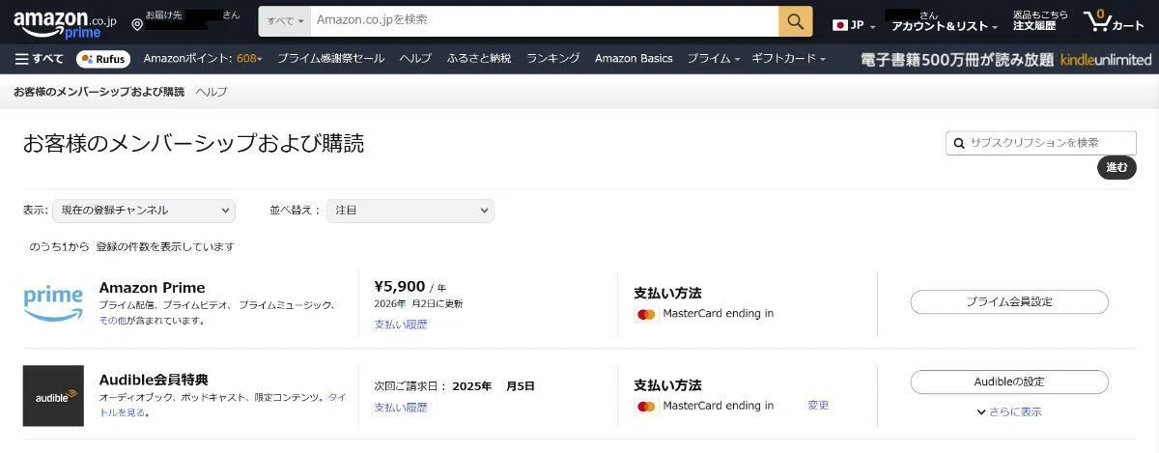
Task: Click the Amazon.co.jp search field
Action: click(544, 20)
